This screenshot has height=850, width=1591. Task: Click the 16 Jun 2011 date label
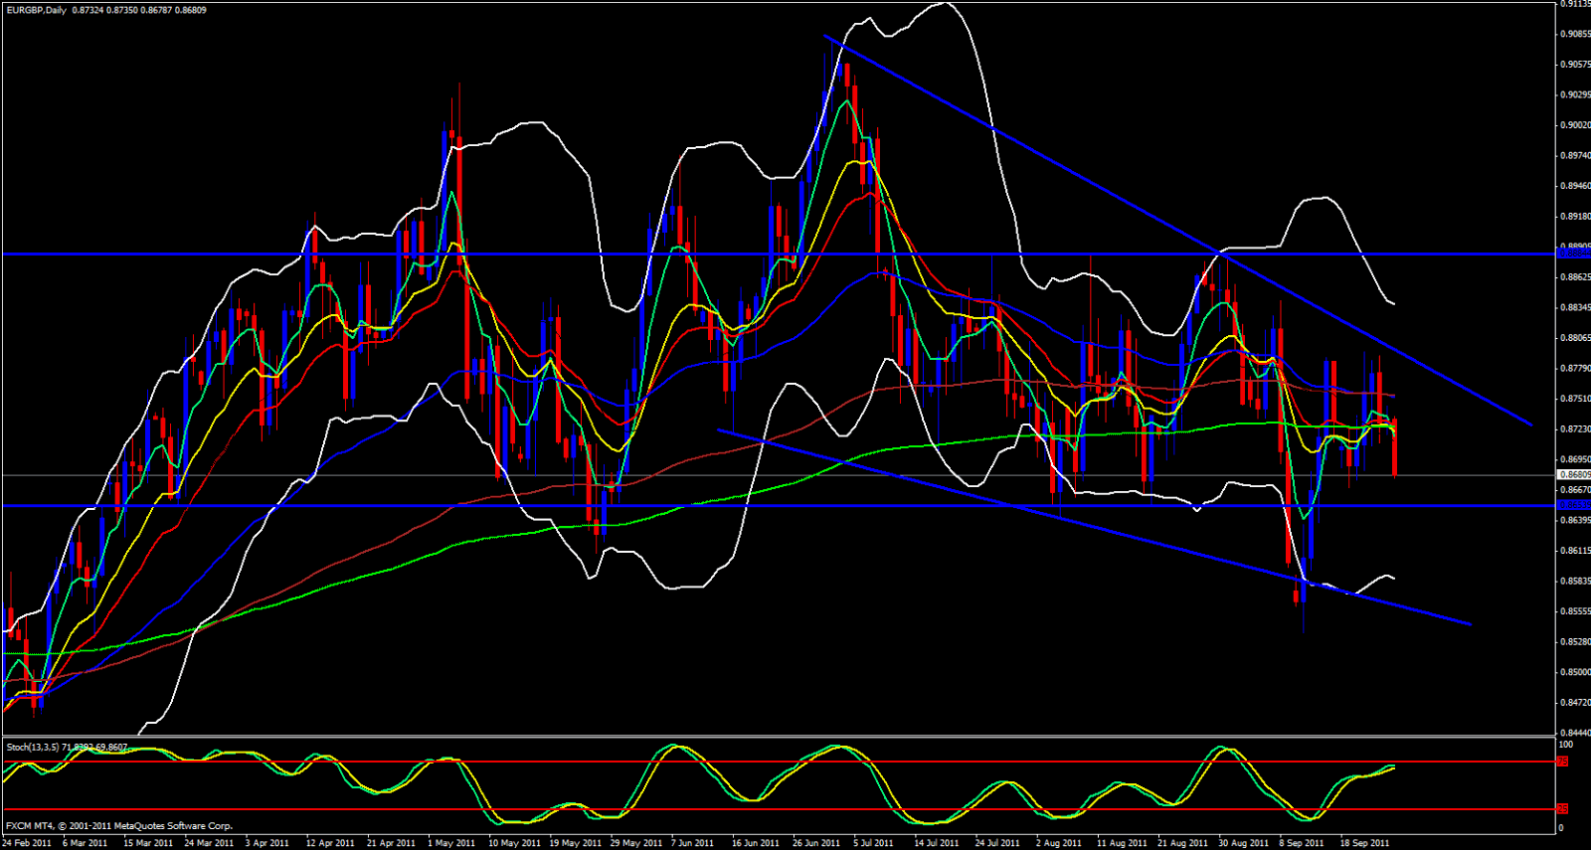coord(756,843)
